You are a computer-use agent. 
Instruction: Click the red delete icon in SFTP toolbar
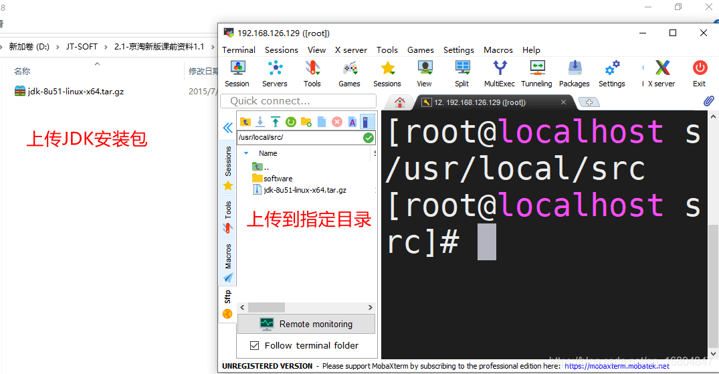coord(337,122)
